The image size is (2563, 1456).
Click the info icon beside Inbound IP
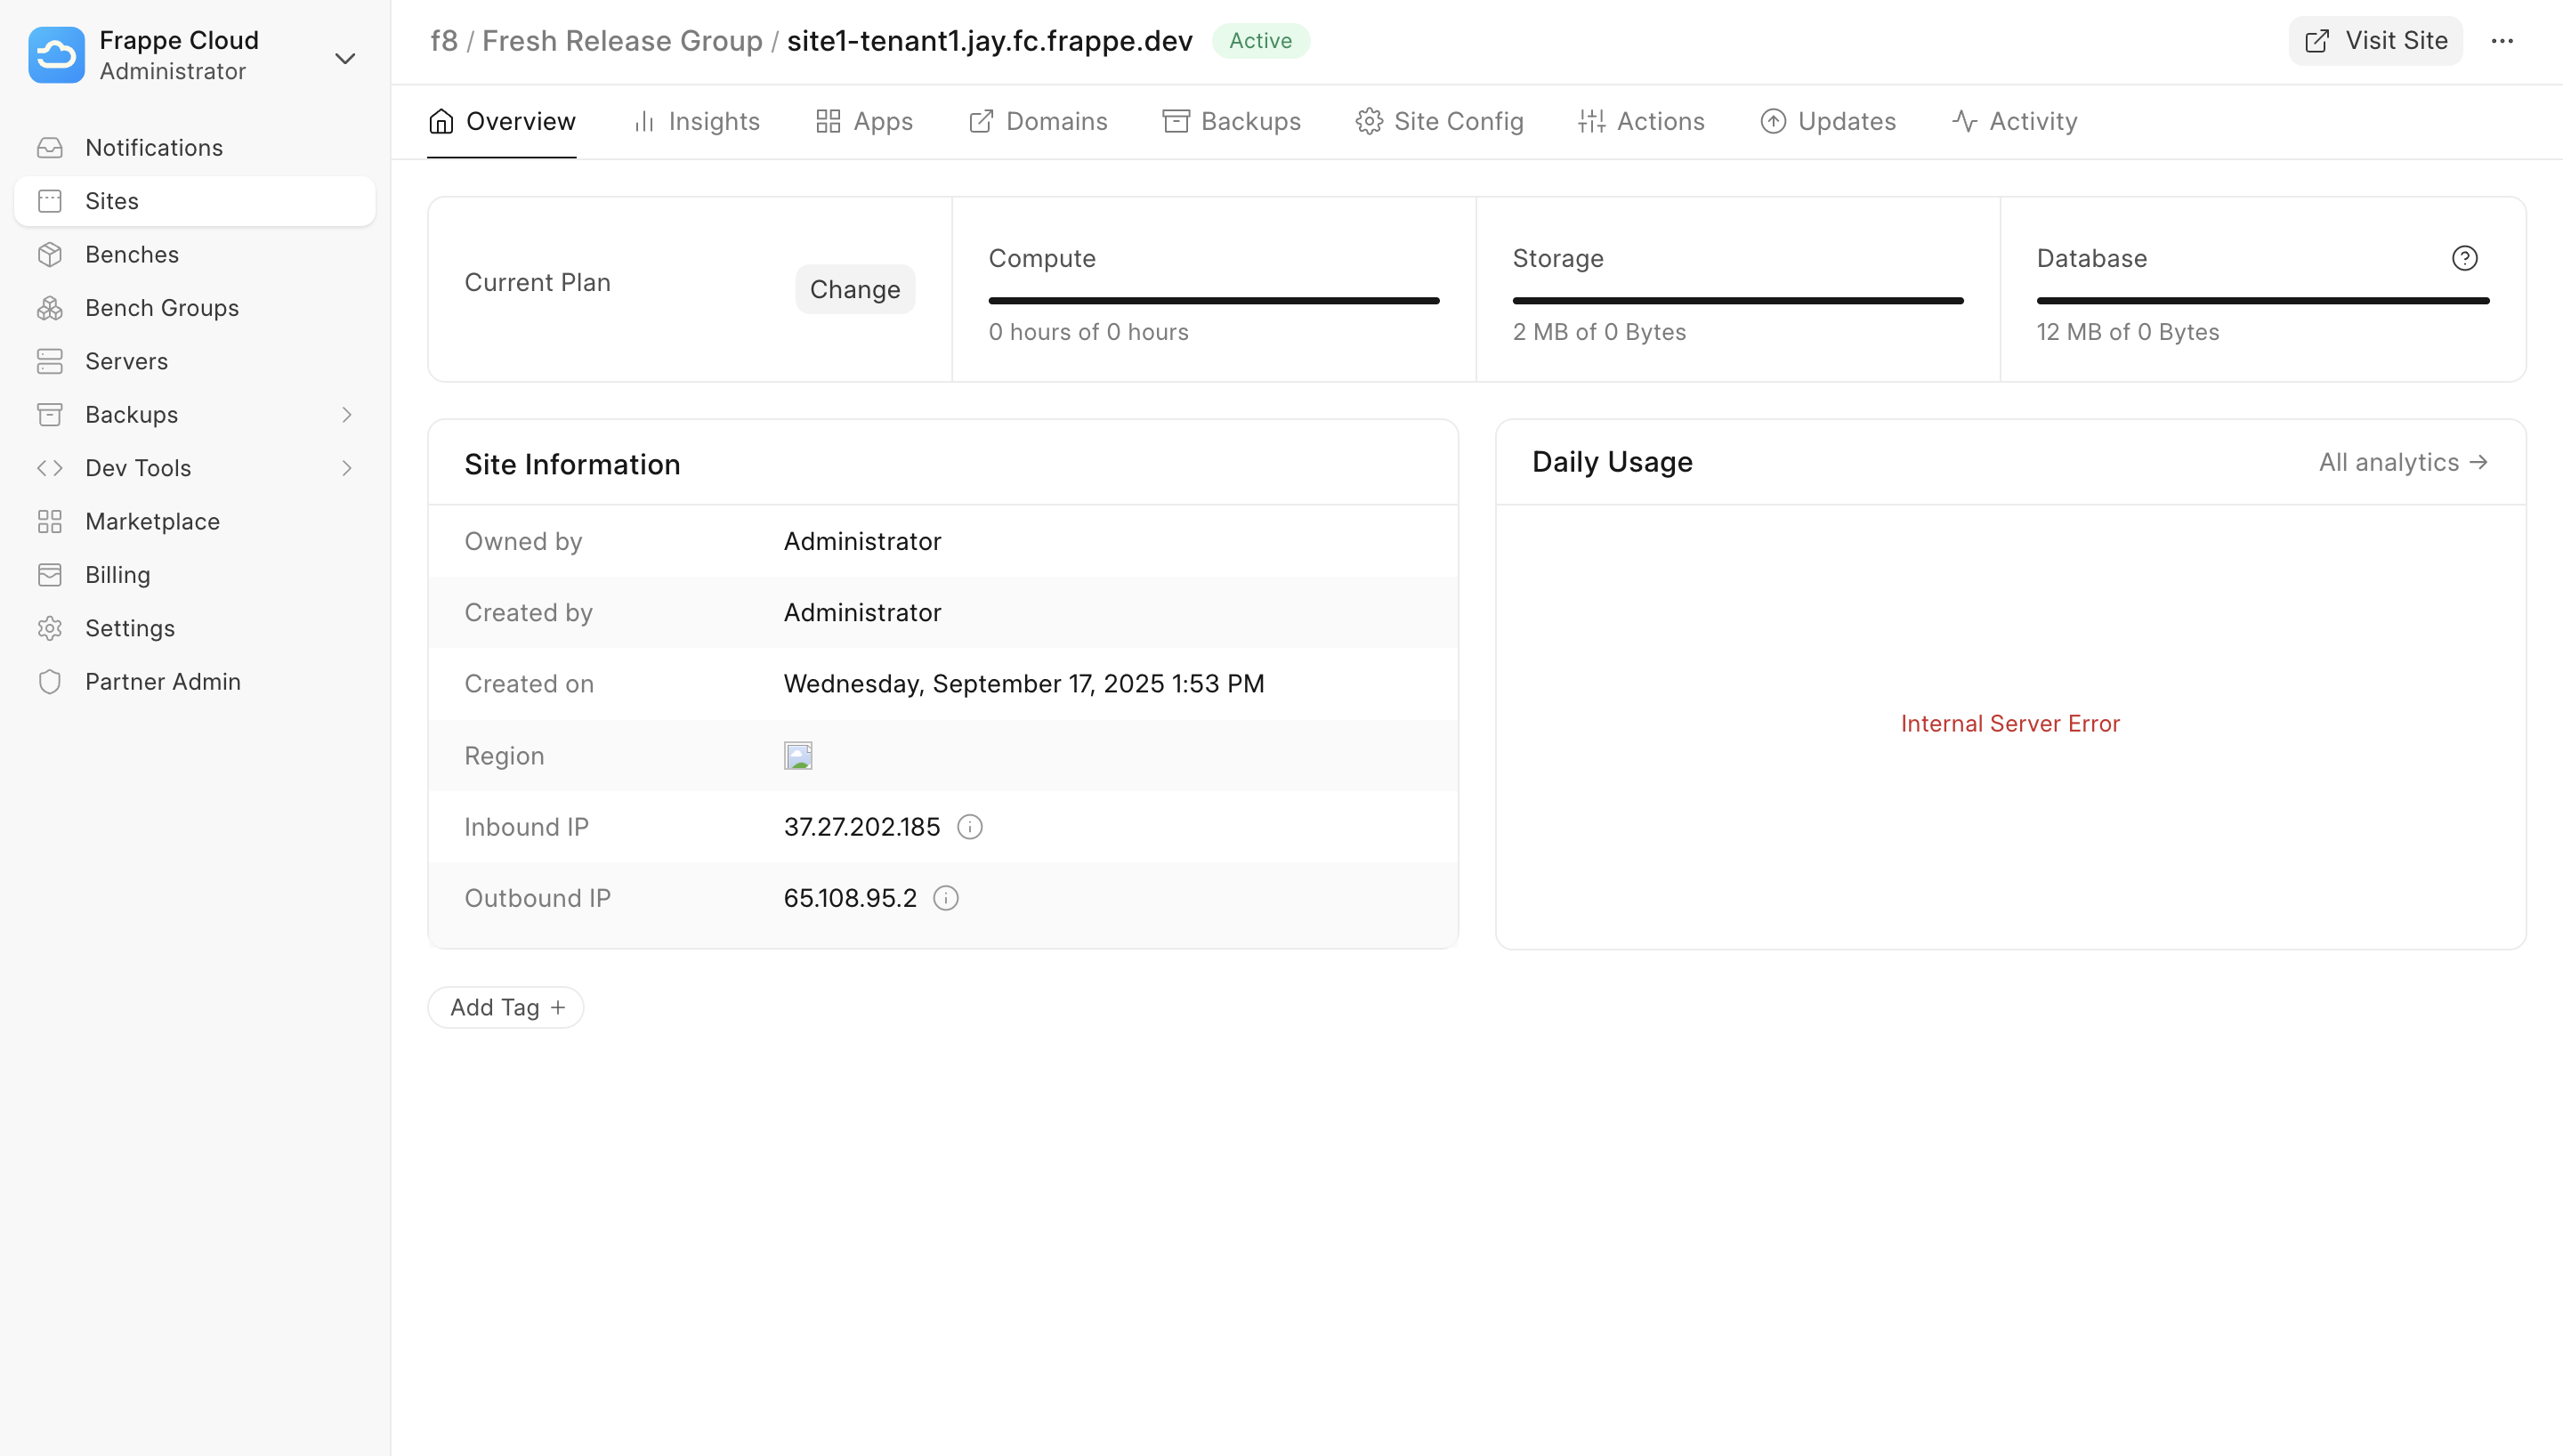(970, 826)
